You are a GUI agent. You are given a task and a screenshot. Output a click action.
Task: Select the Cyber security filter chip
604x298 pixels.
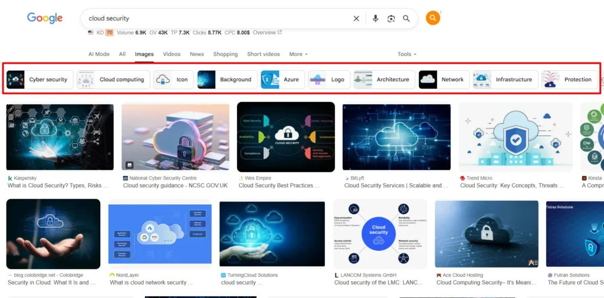click(x=40, y=80)
